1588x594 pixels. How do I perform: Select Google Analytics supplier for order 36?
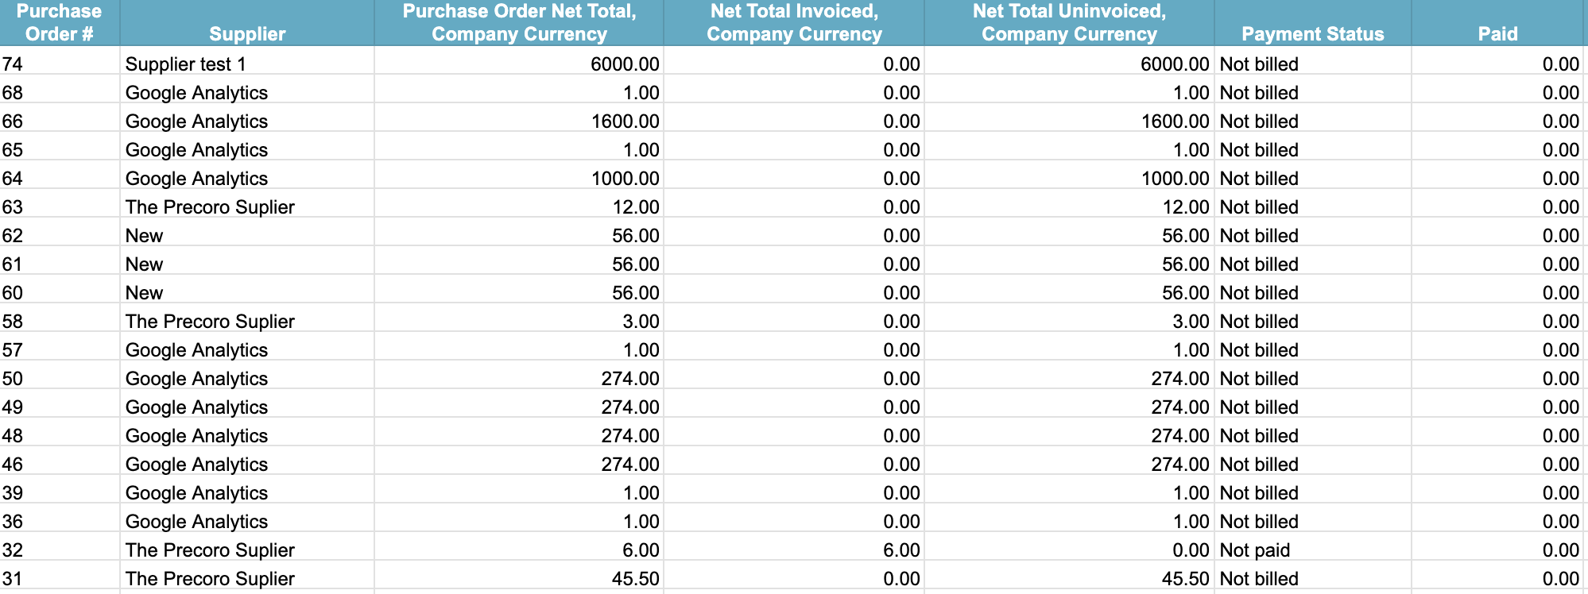click(247, 521)
